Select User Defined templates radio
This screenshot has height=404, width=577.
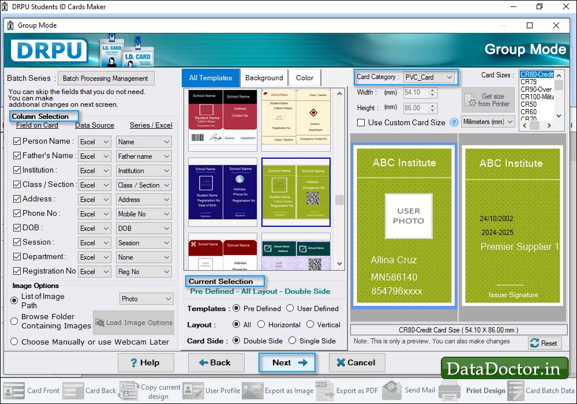[x=290, y=308]
